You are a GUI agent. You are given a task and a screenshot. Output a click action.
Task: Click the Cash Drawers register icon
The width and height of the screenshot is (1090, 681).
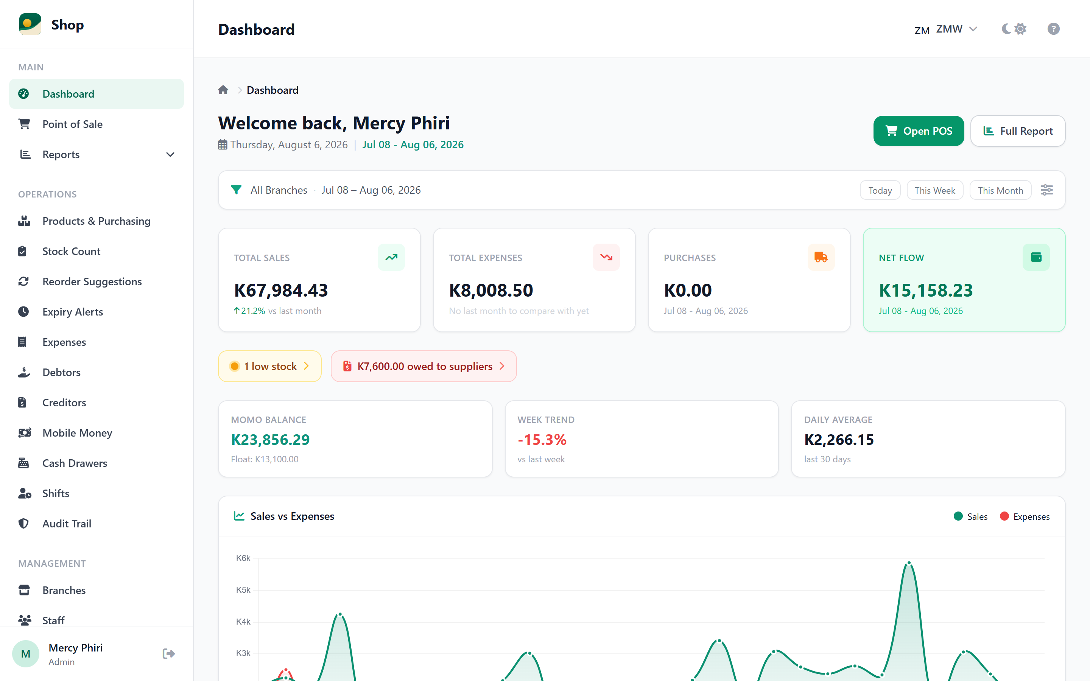coord(23,463)
